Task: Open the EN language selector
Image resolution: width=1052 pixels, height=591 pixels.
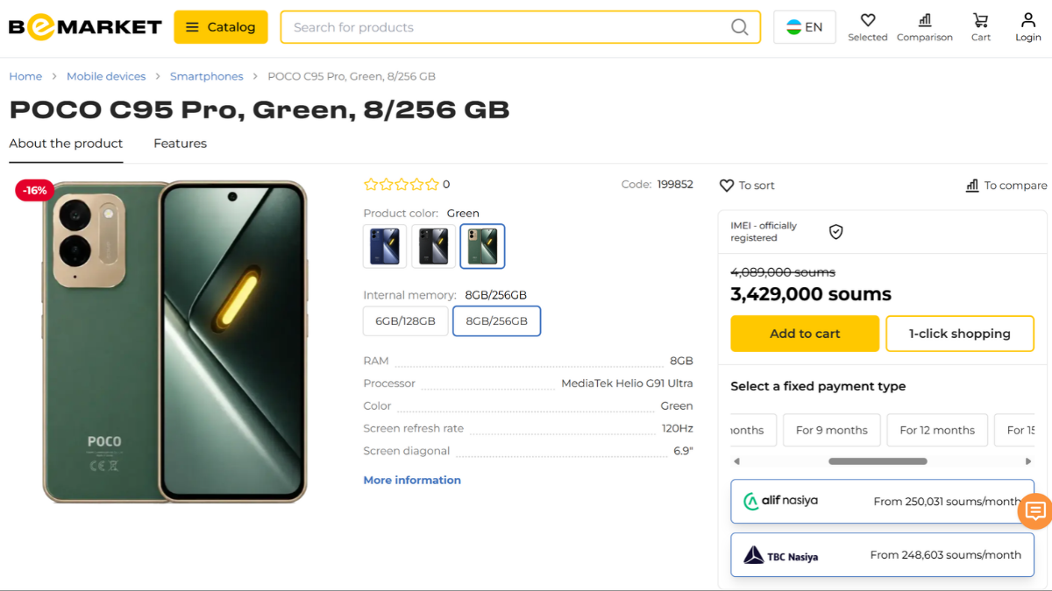Action: 804,27
